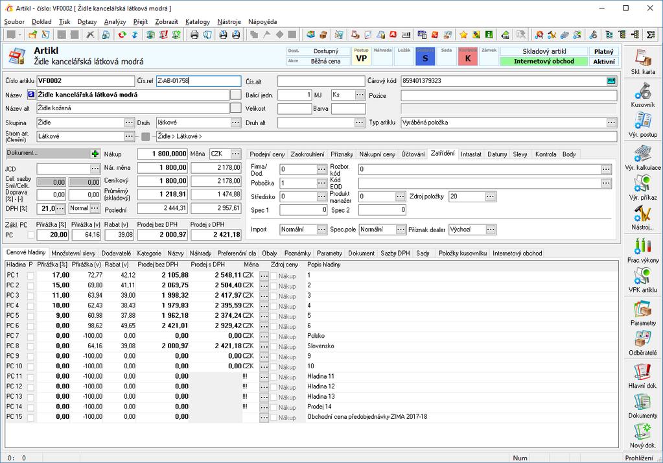
Task: Click the red percent toolbar icon
Action: pos(435,35)
